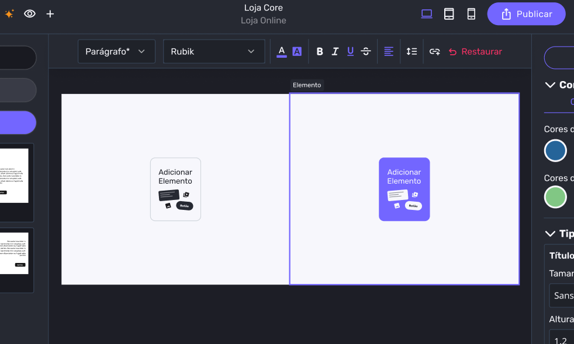Toggle italic formatting
This screenshot has height=344, width=574.
(335, 51)
